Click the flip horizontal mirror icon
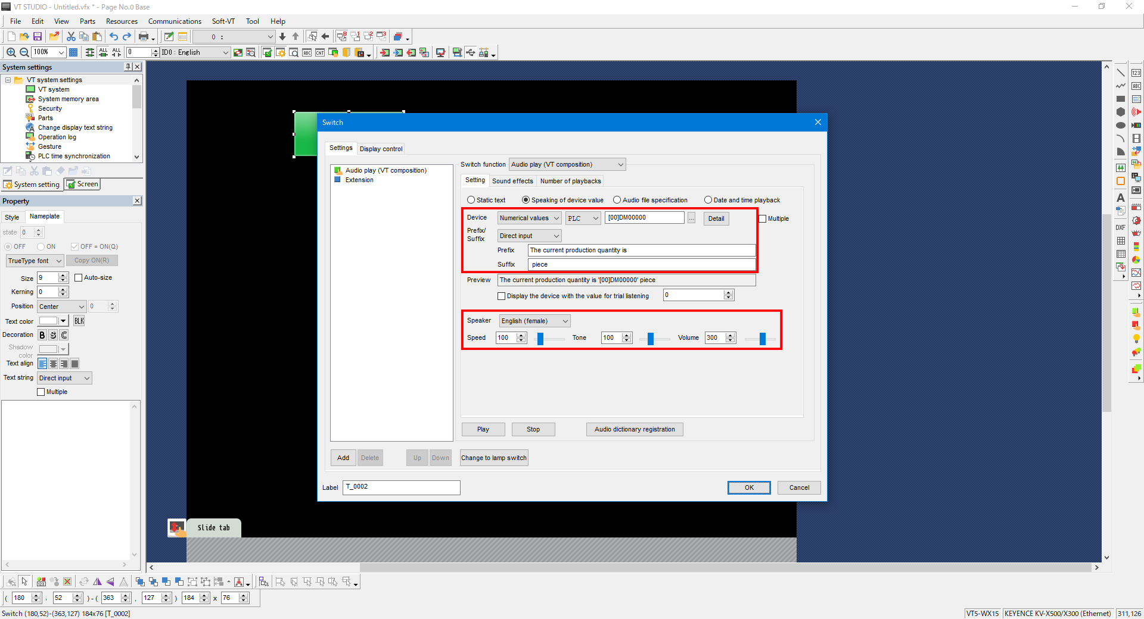 (97, 582)
